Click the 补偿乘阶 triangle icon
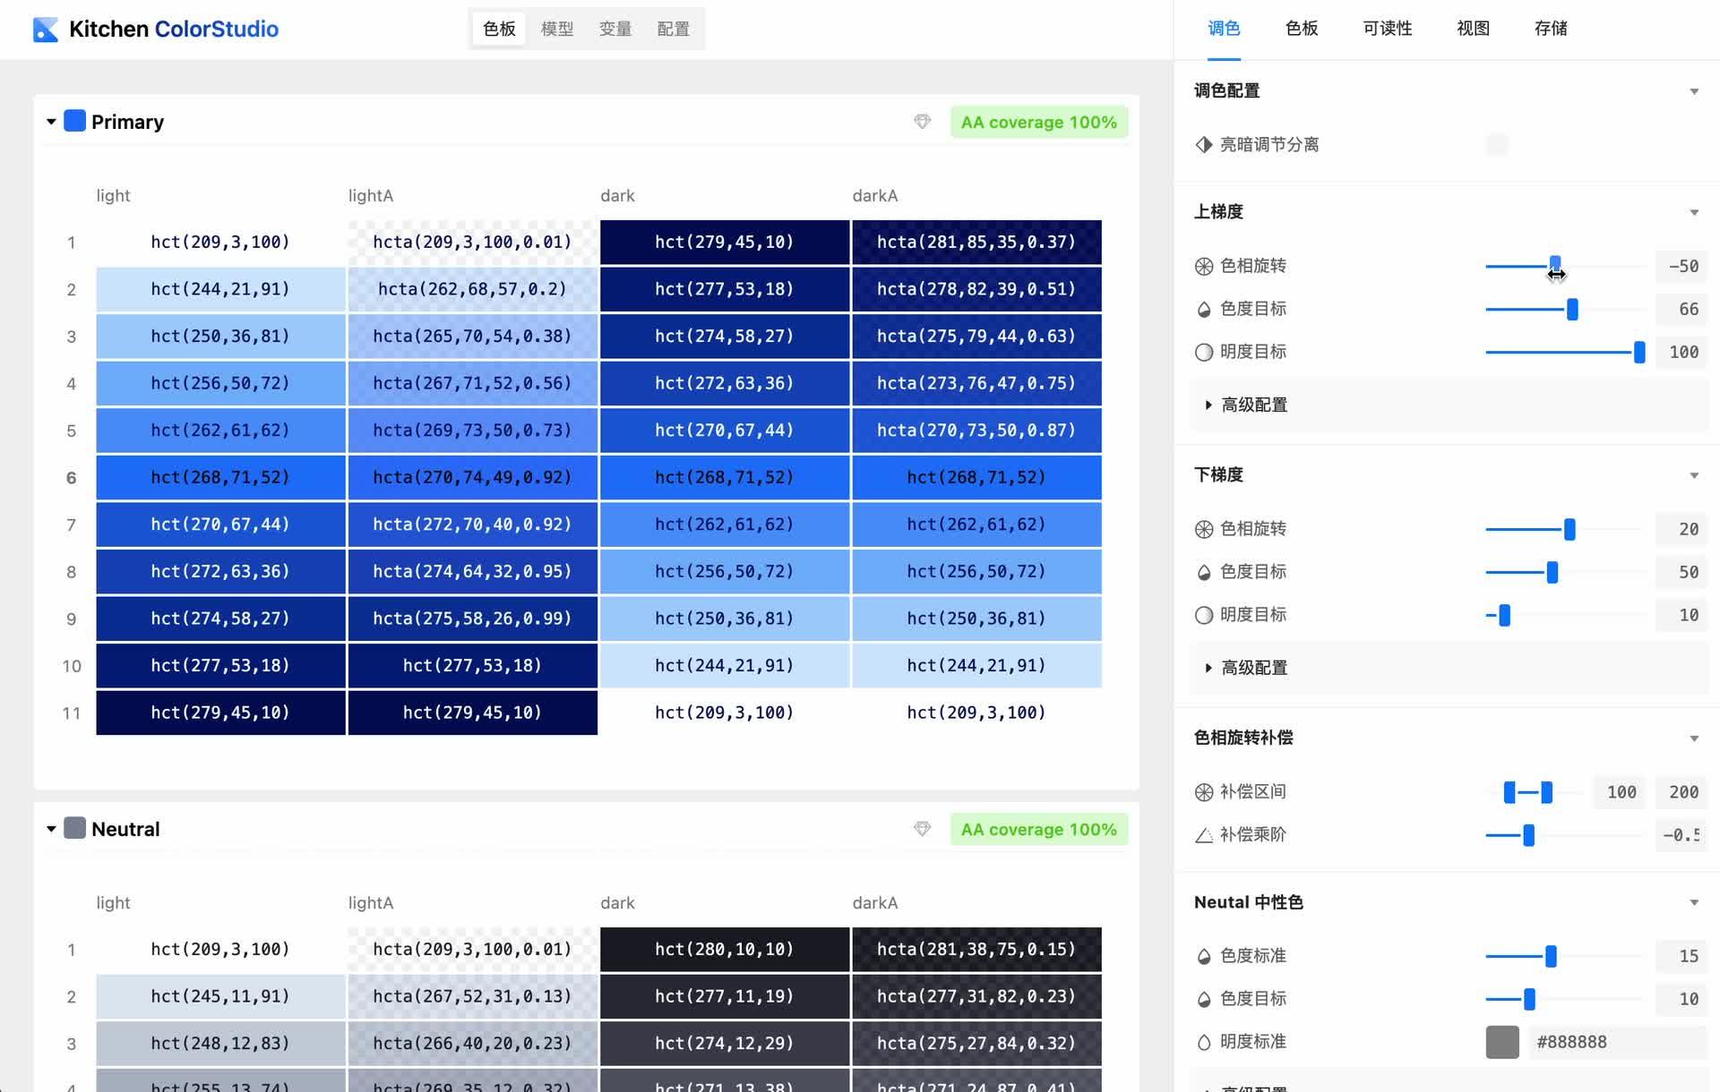1720x1092 pixels. point(1203,834)
